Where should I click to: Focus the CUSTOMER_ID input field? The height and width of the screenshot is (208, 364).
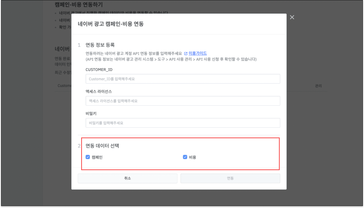click(183, 79)
